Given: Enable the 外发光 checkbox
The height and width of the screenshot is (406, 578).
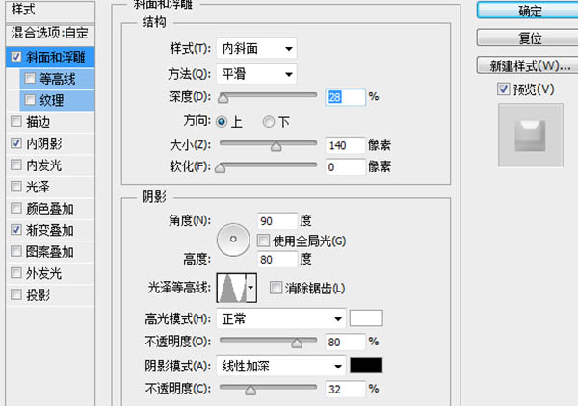Looking at the screenshot, I should [x=15, y=273].
